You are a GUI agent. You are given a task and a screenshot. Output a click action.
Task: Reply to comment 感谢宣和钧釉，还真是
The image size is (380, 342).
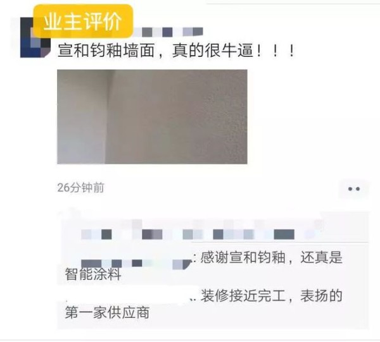coord(272,257)
